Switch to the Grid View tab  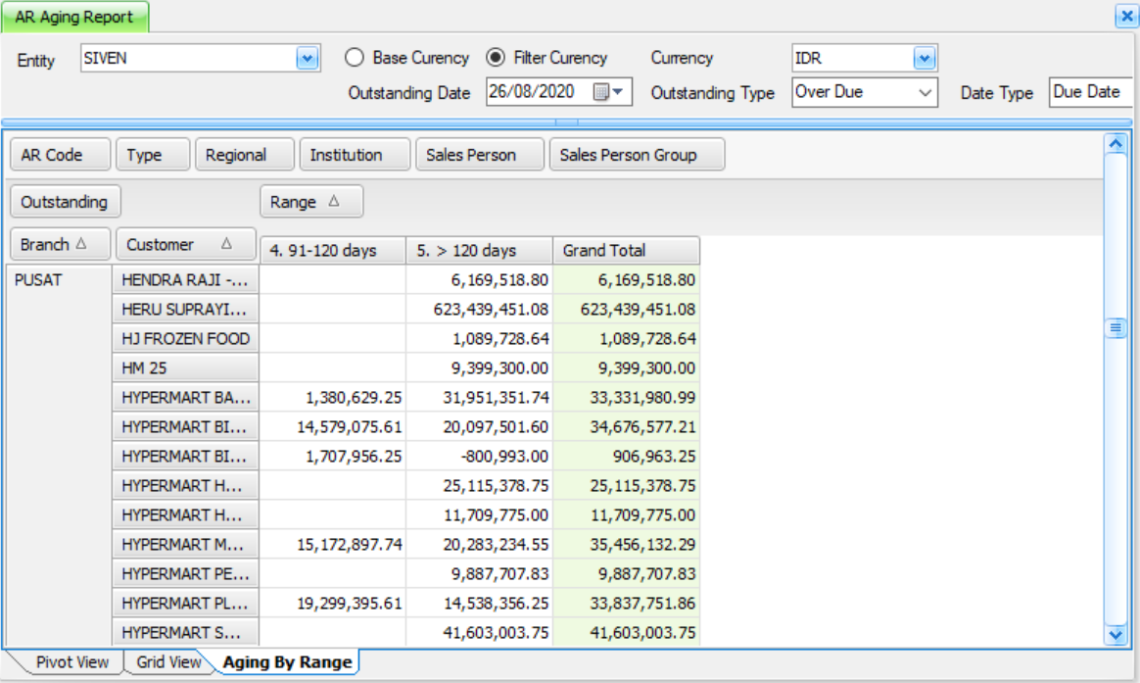pyautogui.click(x=168, y=661)
